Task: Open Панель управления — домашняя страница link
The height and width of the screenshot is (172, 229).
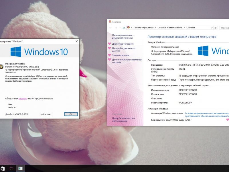Action: [124, 36]
